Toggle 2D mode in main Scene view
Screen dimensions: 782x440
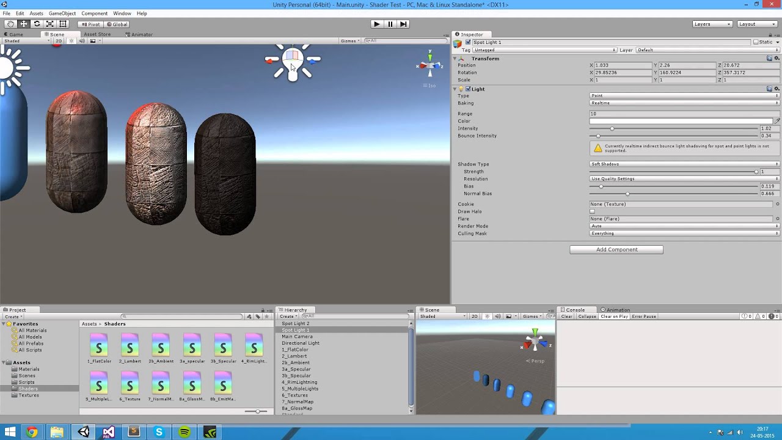[x=59, y=41]
